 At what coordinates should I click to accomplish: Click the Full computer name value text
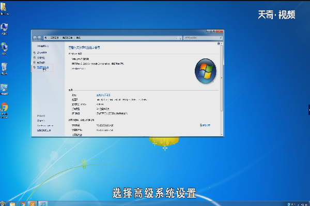pyautogui.click(x=105, y=130)
